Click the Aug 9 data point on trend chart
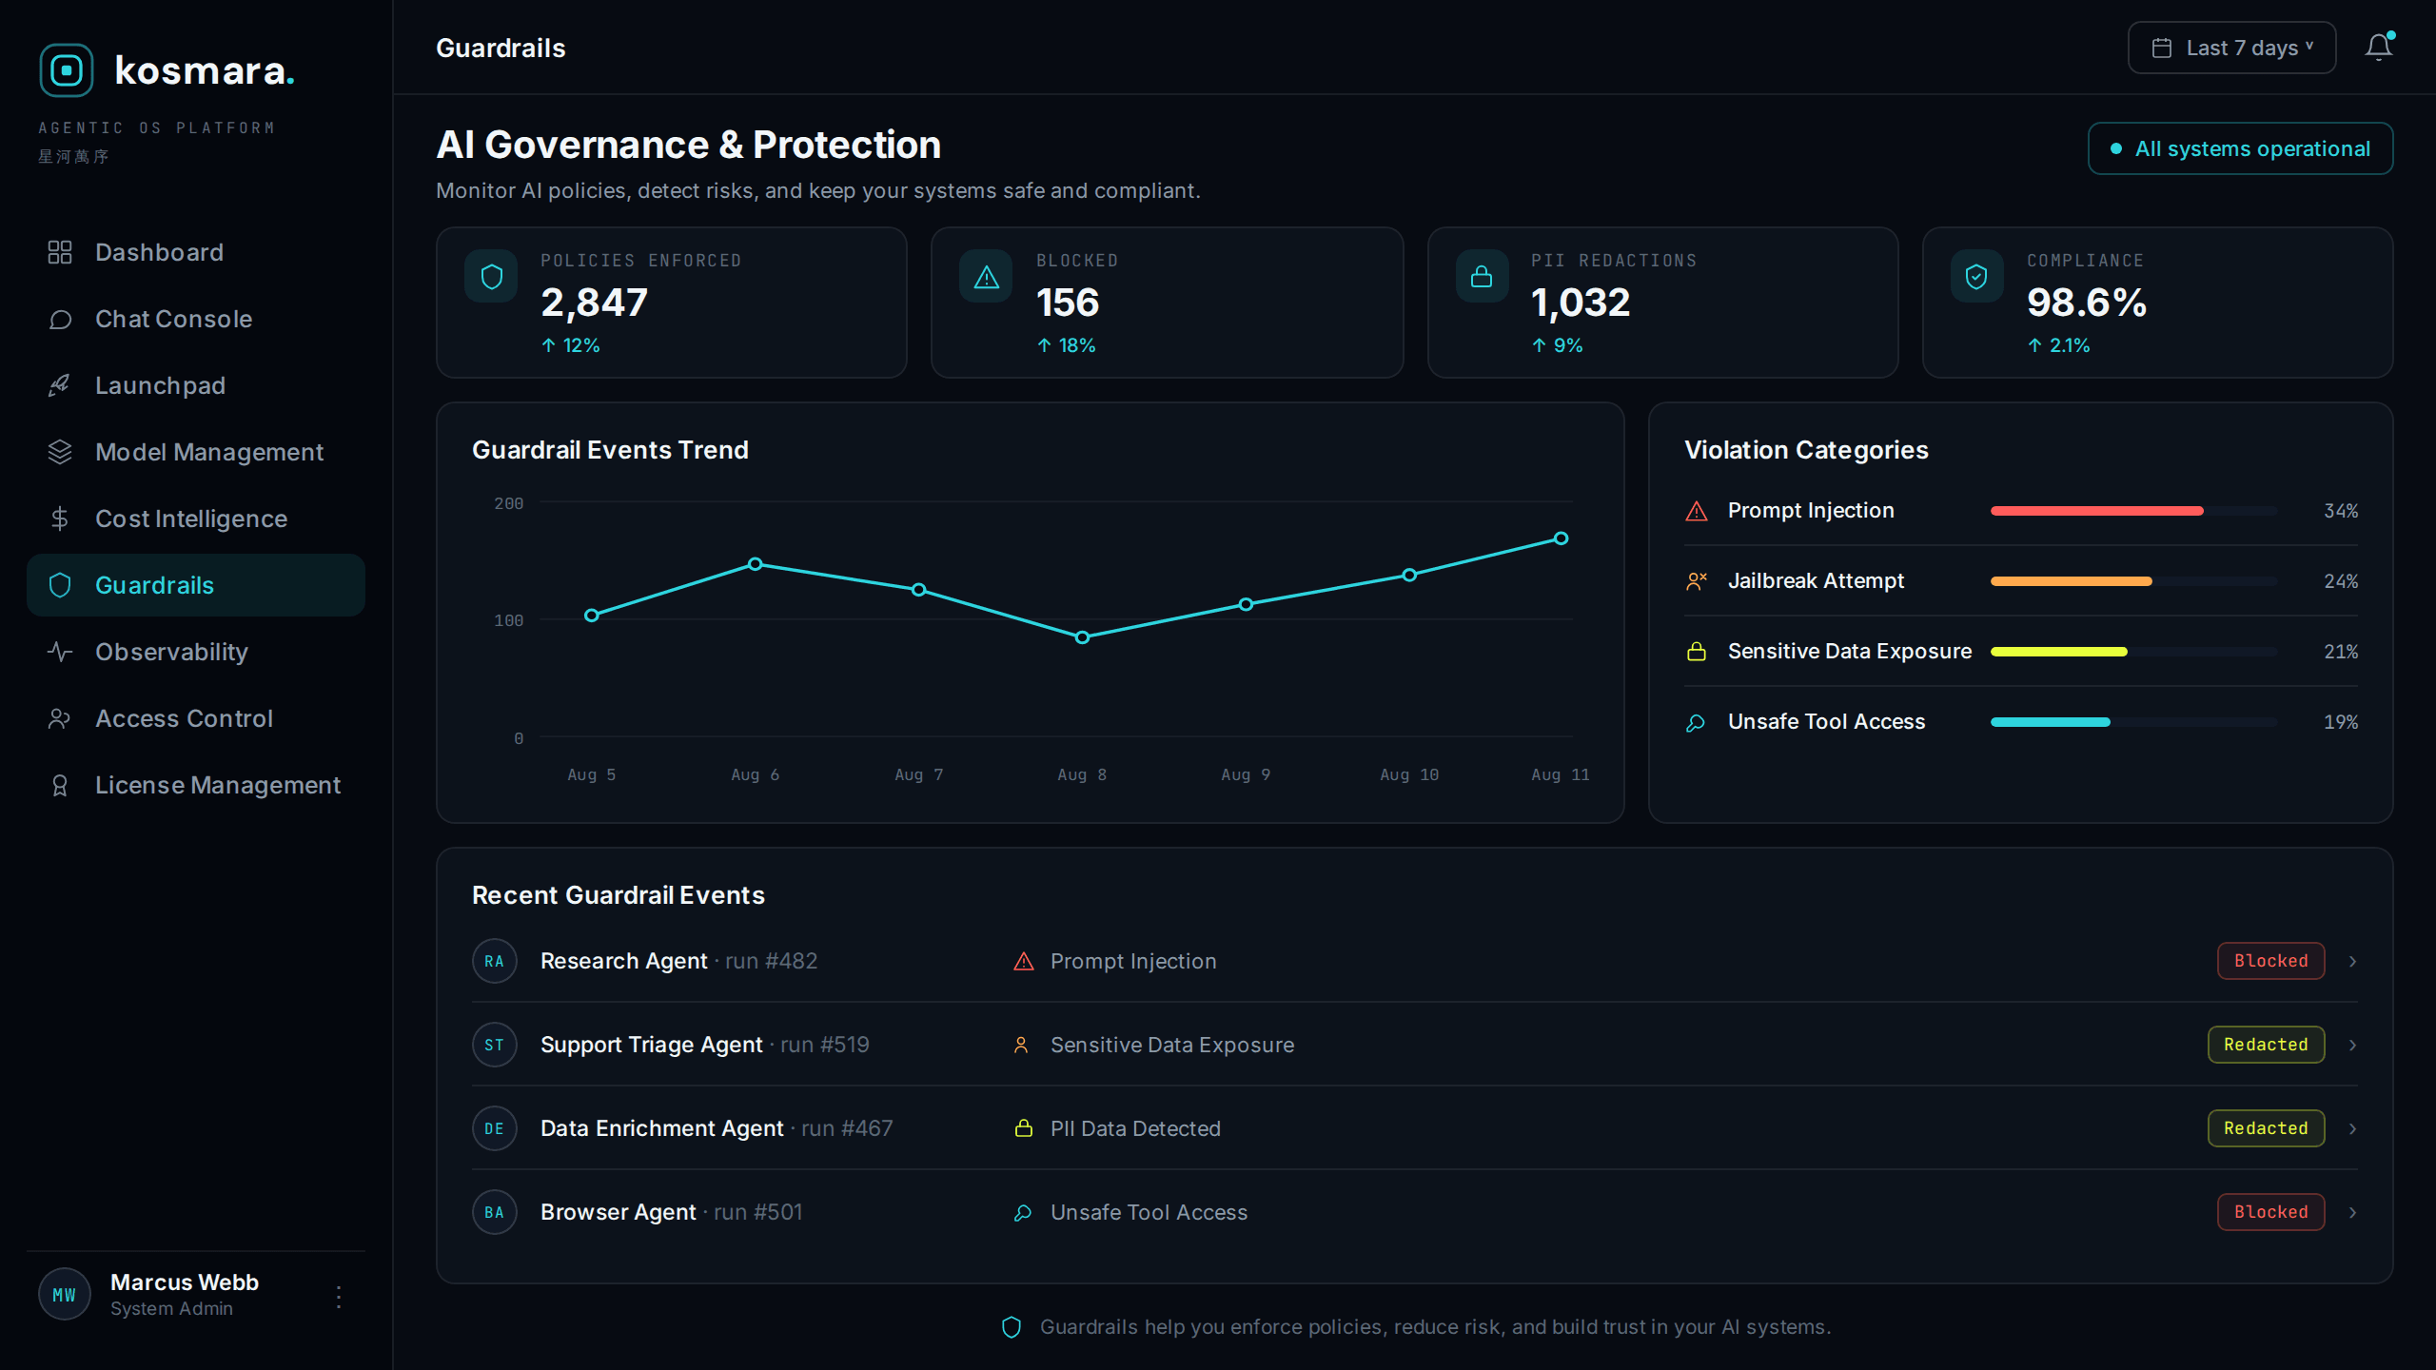The height and width of the screenshot is (1370, 2436). [x=1246, y=604]
